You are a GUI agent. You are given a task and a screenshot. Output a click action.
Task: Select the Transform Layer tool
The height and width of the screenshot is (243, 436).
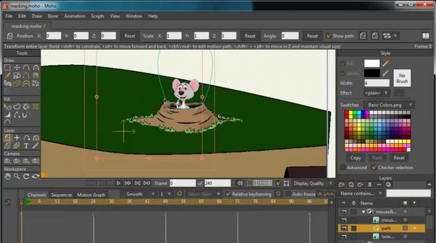click(8, 138)
